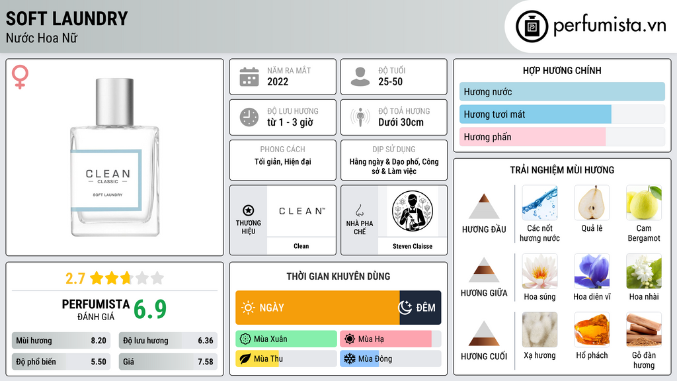The height and width of the screenshot is (381, 677).
Task: Click the Mùa Thu season bar
Action: tap(286, 359)
